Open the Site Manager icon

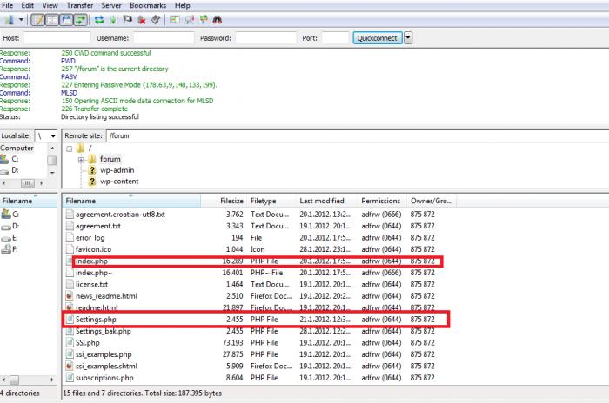tap(10, 20)
